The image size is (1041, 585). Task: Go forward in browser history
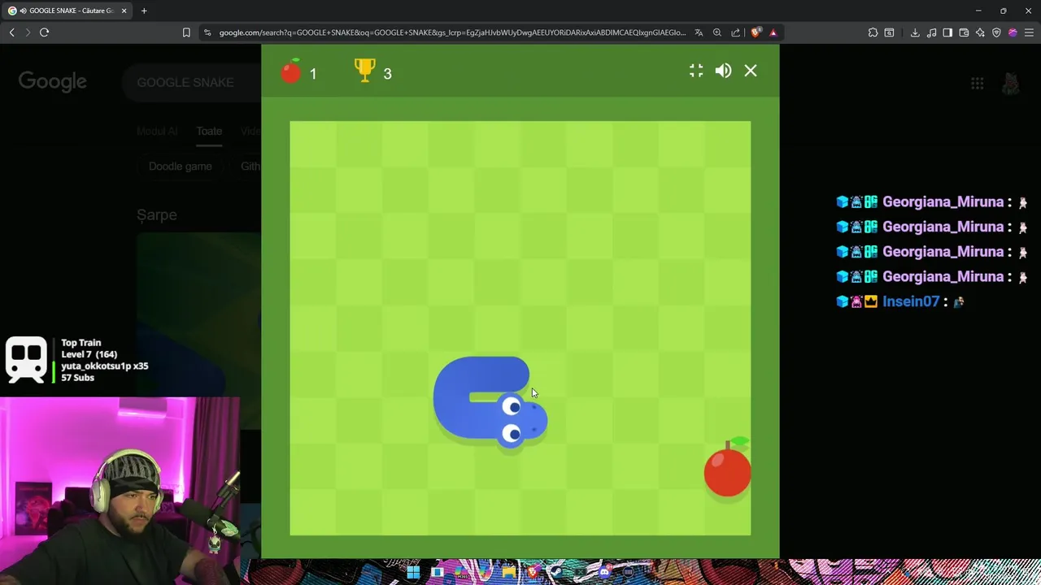click(x=28, y=32)
